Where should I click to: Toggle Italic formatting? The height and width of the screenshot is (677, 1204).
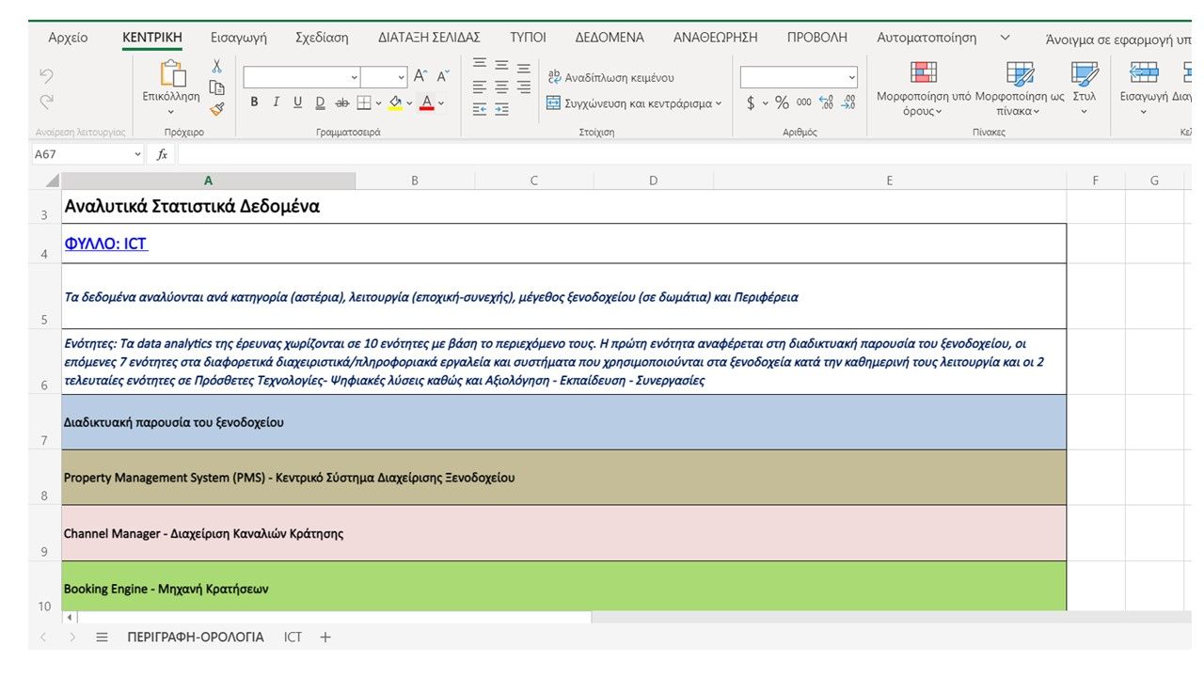(276, 102)
